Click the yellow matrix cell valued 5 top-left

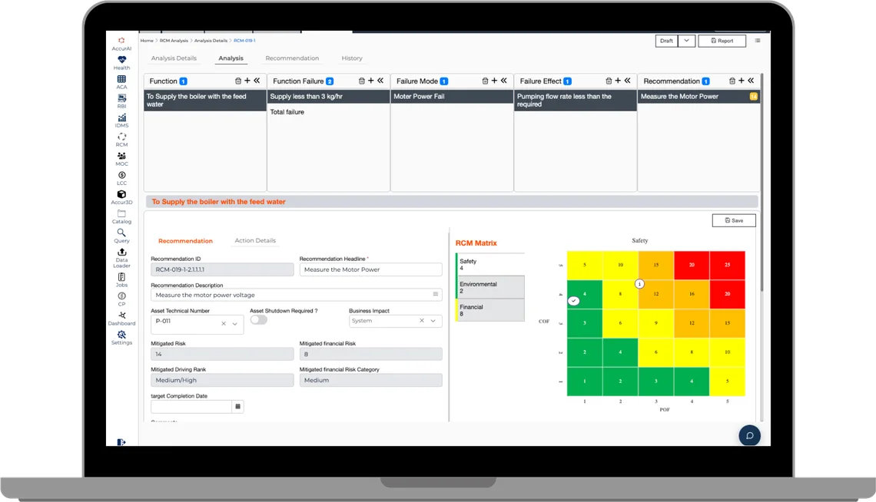coord(584,265)
